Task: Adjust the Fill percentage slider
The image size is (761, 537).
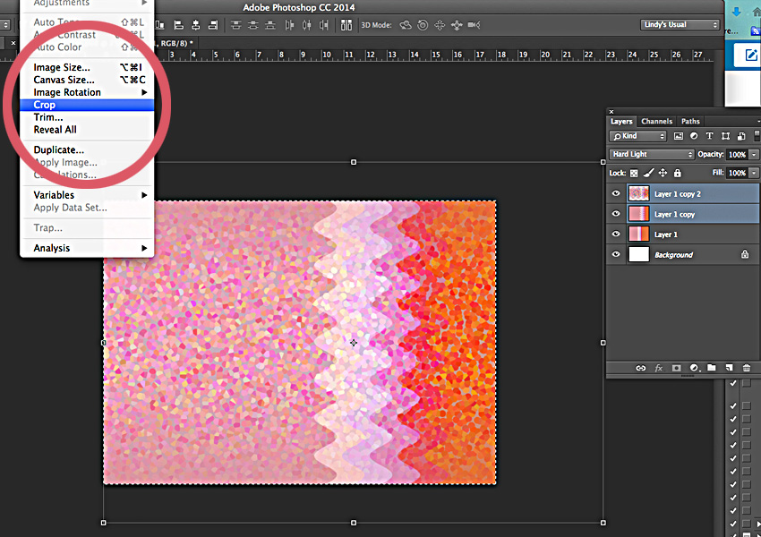Action: coord(753,173)
